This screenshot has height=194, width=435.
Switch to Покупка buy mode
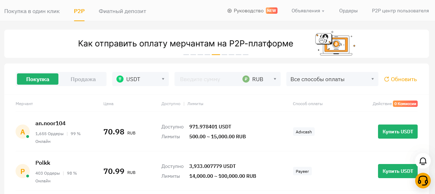(x=38, y=79)
